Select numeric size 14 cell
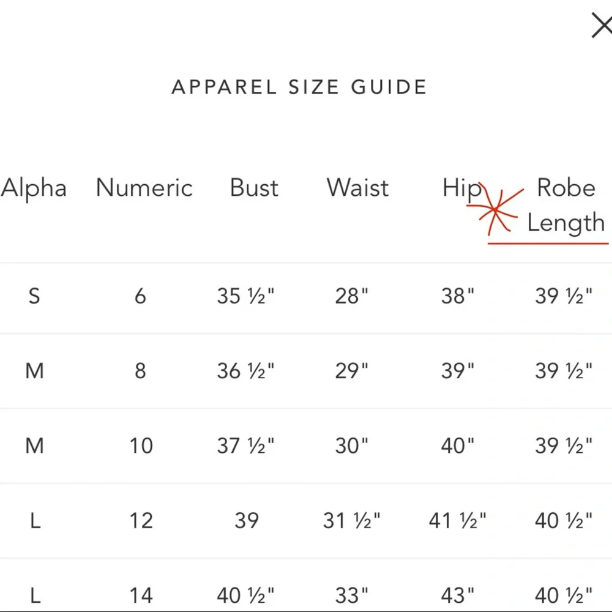 click(x=141, y=595)
